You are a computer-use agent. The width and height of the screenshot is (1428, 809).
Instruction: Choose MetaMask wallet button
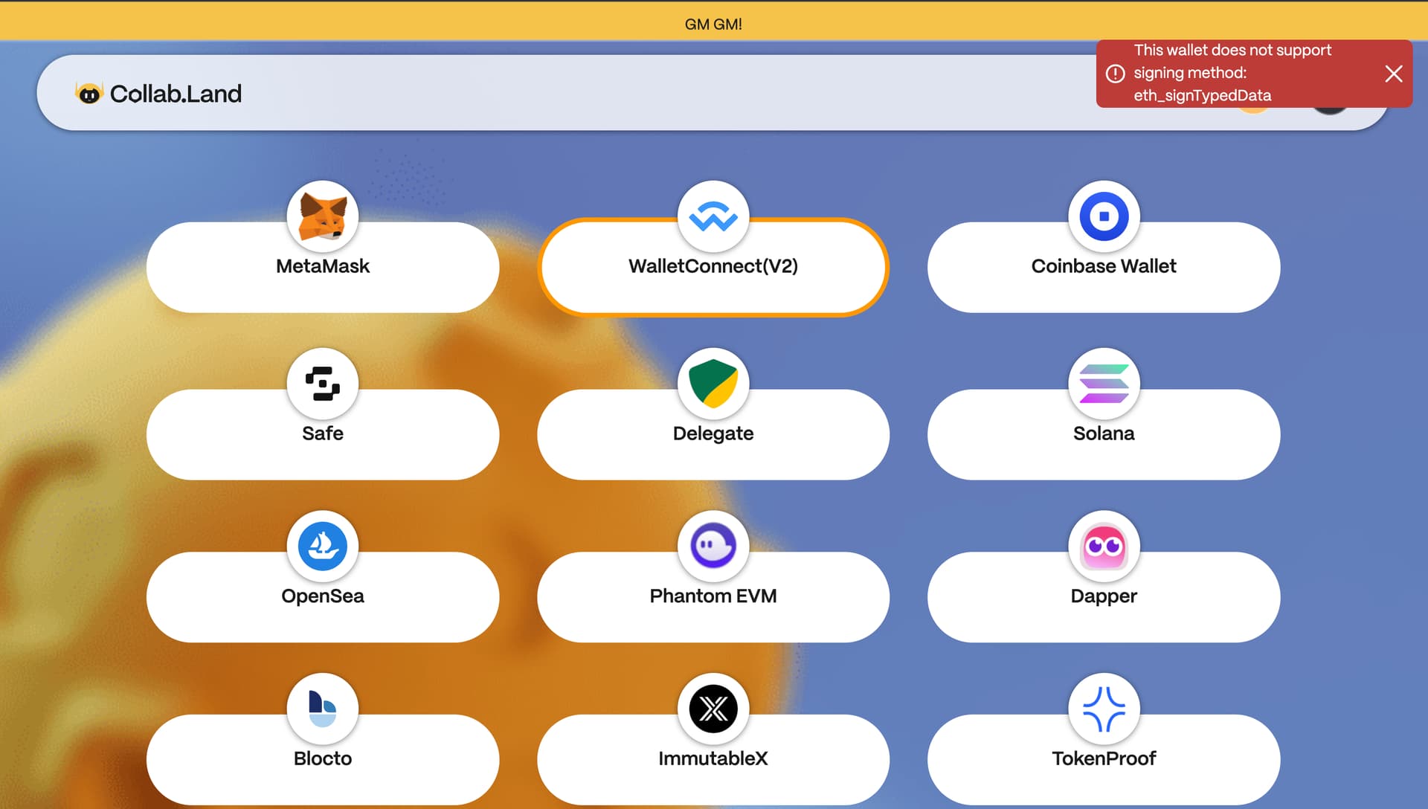323,267
